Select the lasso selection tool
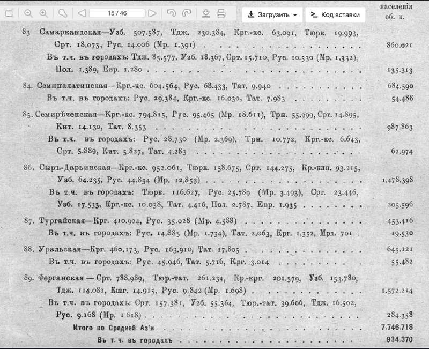 (x=63, y=13)
